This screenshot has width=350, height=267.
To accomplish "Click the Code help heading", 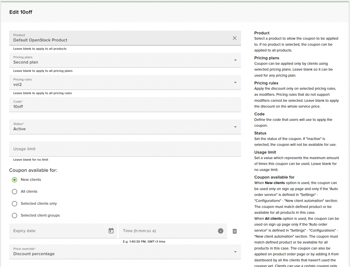I will point(259,114).
